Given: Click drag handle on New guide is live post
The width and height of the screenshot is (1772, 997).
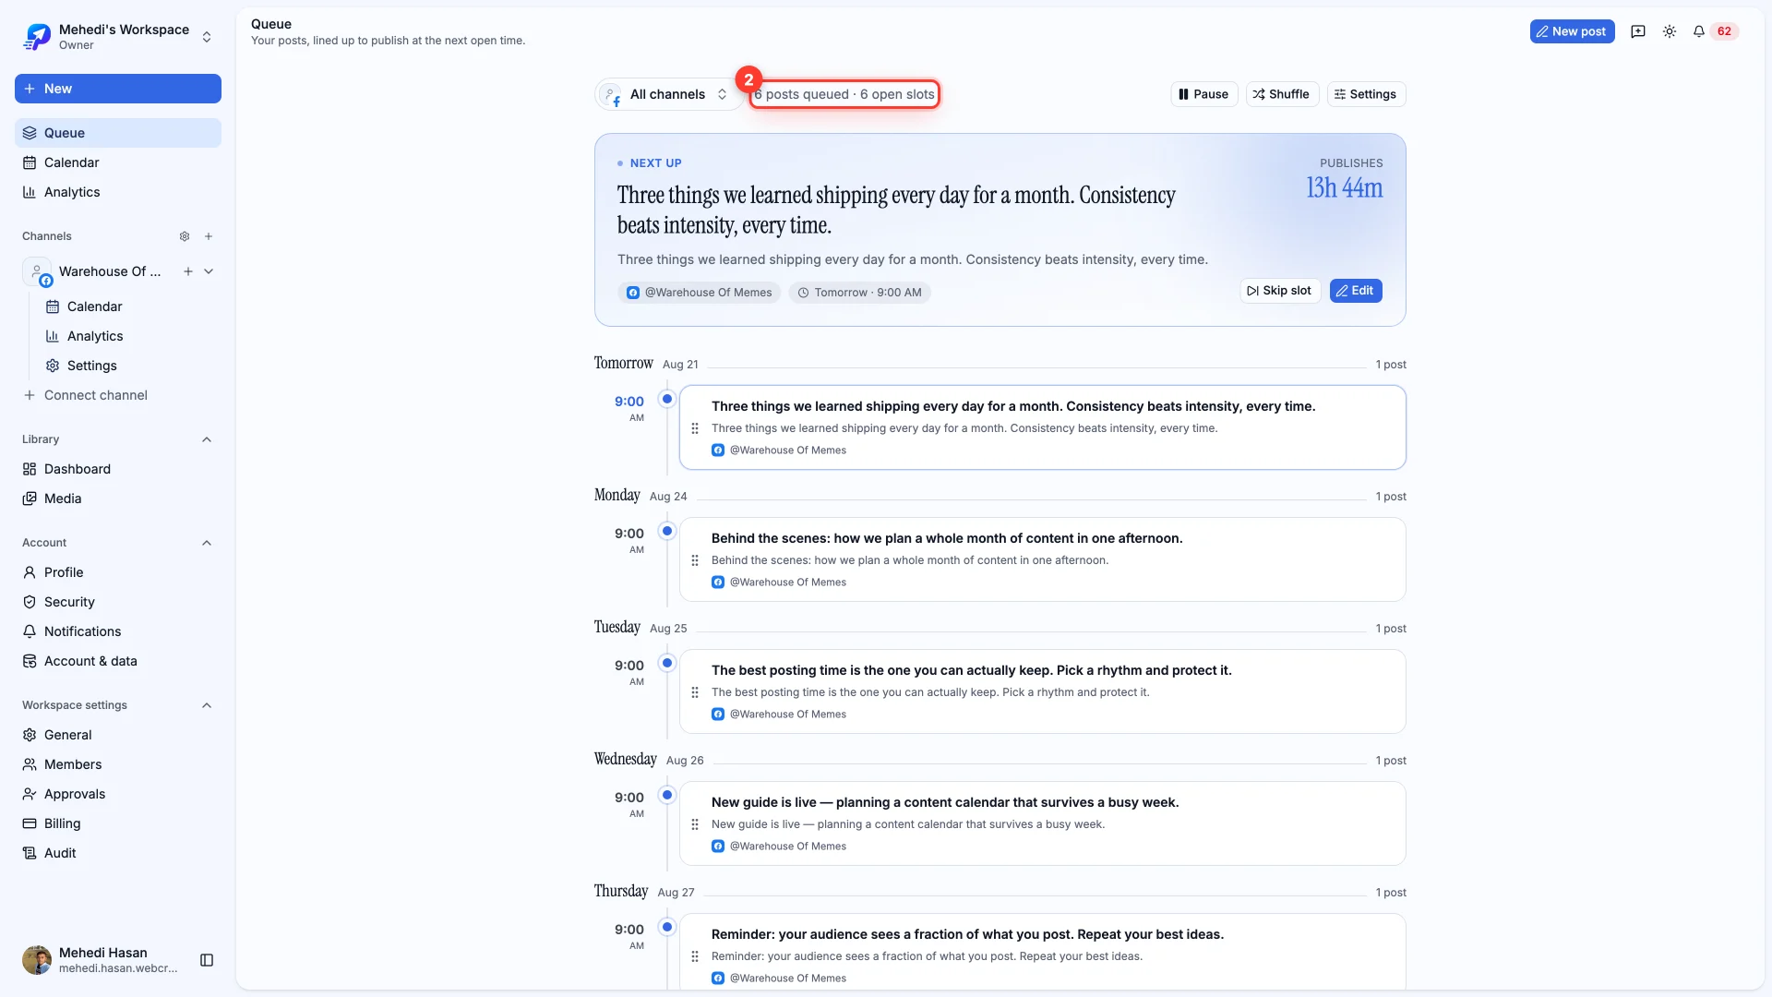Looking at the screenshot, I should (695, 824).
